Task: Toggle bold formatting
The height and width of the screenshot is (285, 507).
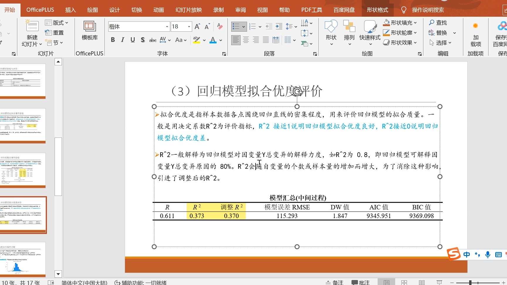Action: tap(113, 40)
